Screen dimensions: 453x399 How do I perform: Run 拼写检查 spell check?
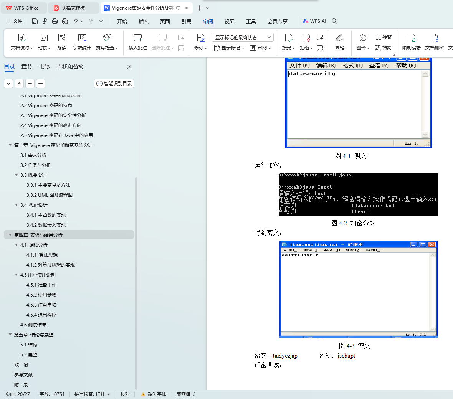point(107,42)
